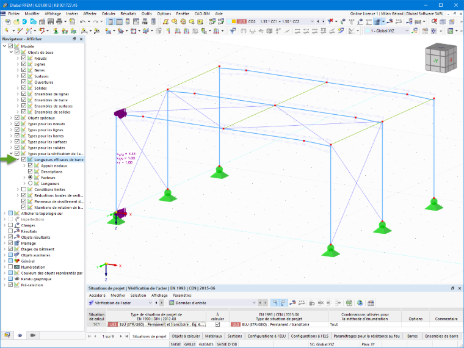Click the magnifier with red X icon
Image resolution: width=464 pixels, height=348 pixels.
(434, 21)
